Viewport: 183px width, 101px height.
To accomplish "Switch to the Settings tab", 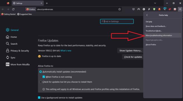I will [28, 3].
